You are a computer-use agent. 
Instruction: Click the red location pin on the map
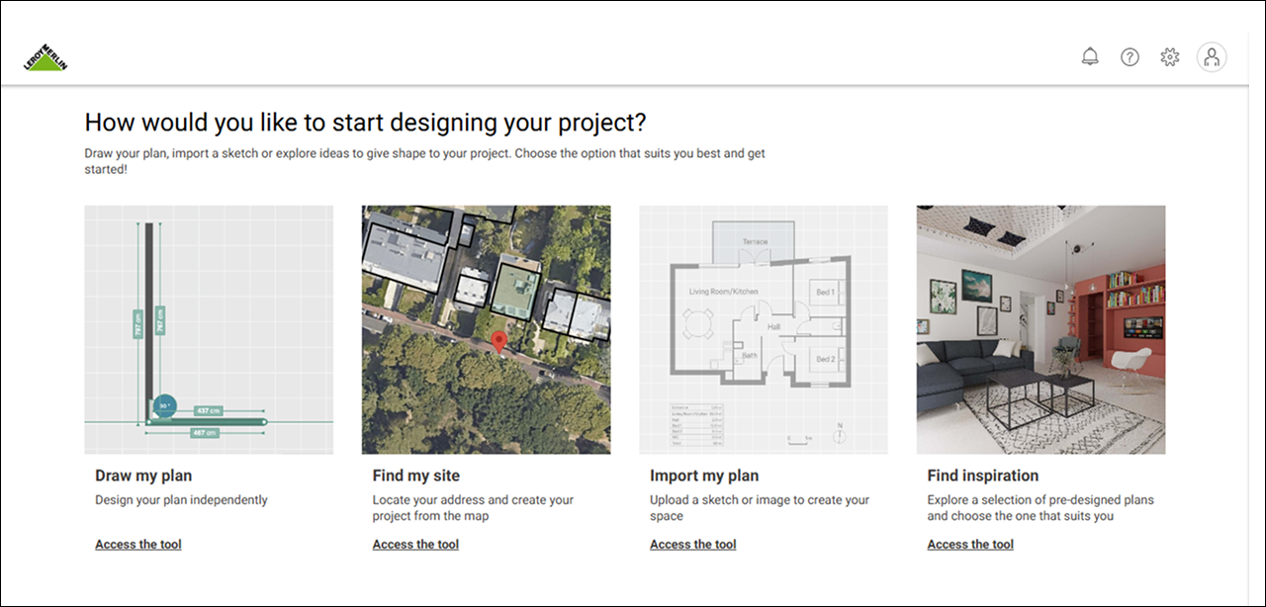click(499, 342)
